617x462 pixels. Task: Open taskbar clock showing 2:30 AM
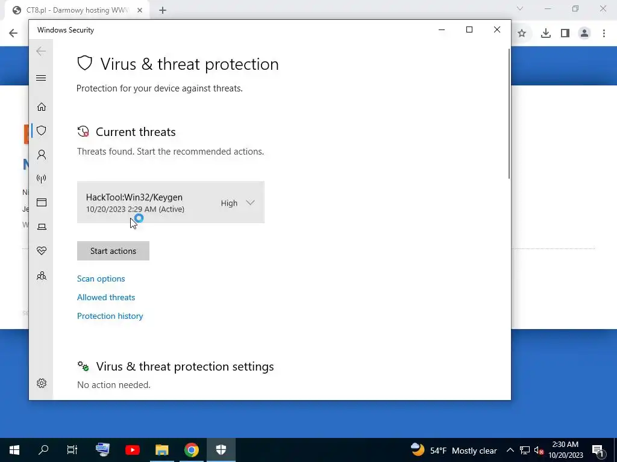click(x=565, y=450)
